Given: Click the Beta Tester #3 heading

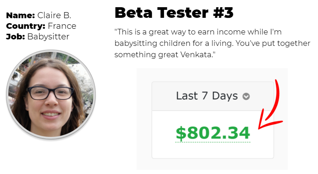Looking at the screenshot, I should [x=174, y=13].
